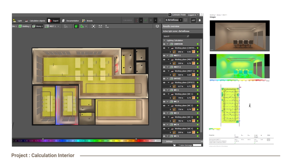
Task: Click the user profile avatar icon
Action: click(201, 15)
